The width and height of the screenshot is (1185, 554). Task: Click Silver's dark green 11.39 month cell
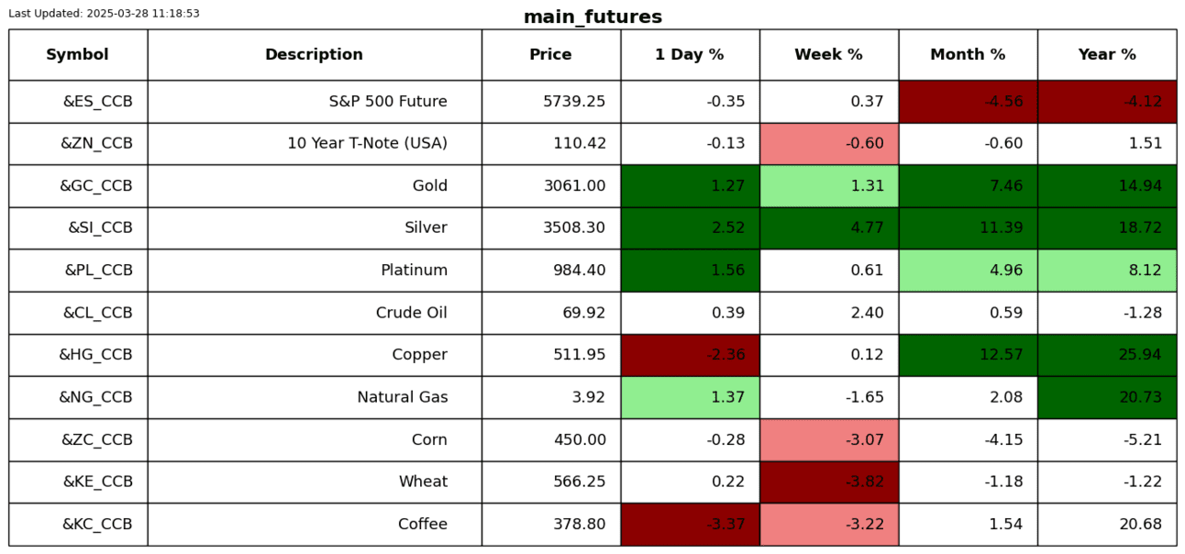coord(968,228)
